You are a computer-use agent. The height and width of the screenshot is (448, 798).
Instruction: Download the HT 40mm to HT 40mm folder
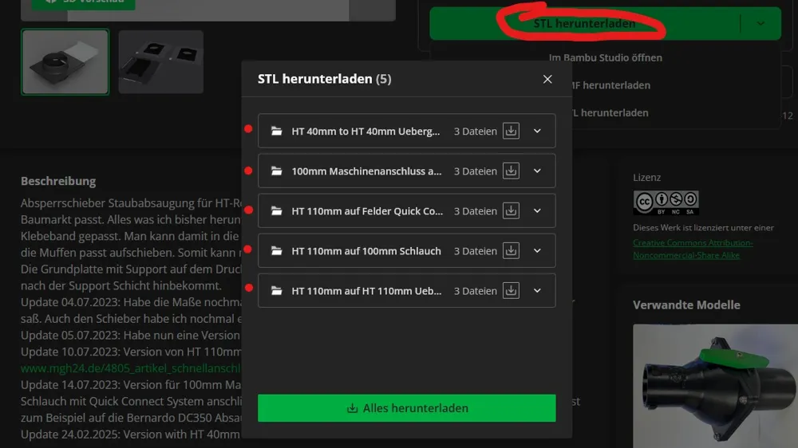click(511, 131)
